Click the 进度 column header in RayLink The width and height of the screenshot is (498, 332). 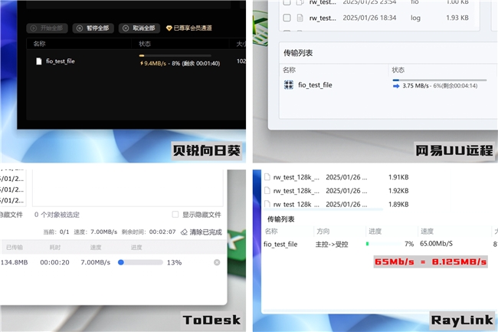pyautogui.click(x=375, y=232)
